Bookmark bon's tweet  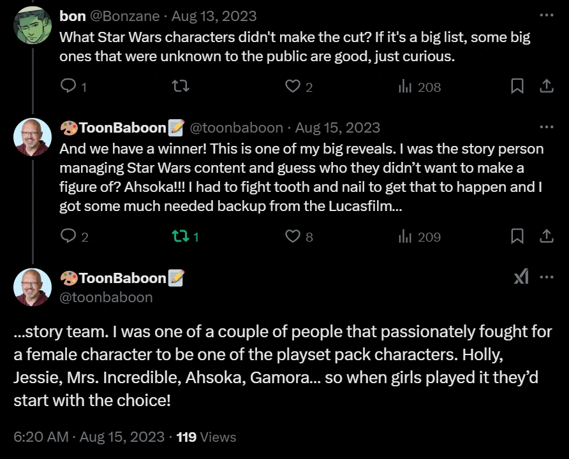(517, 86)
